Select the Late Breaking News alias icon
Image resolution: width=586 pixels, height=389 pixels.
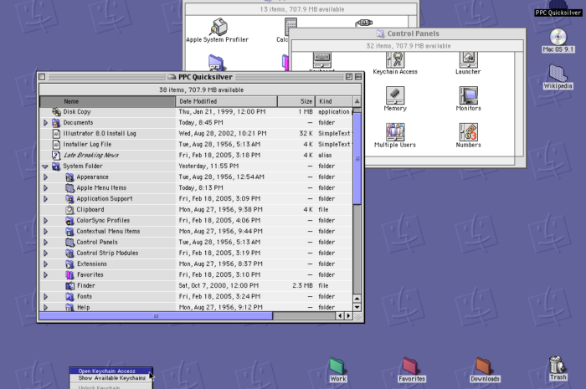(x=56, y=155)
